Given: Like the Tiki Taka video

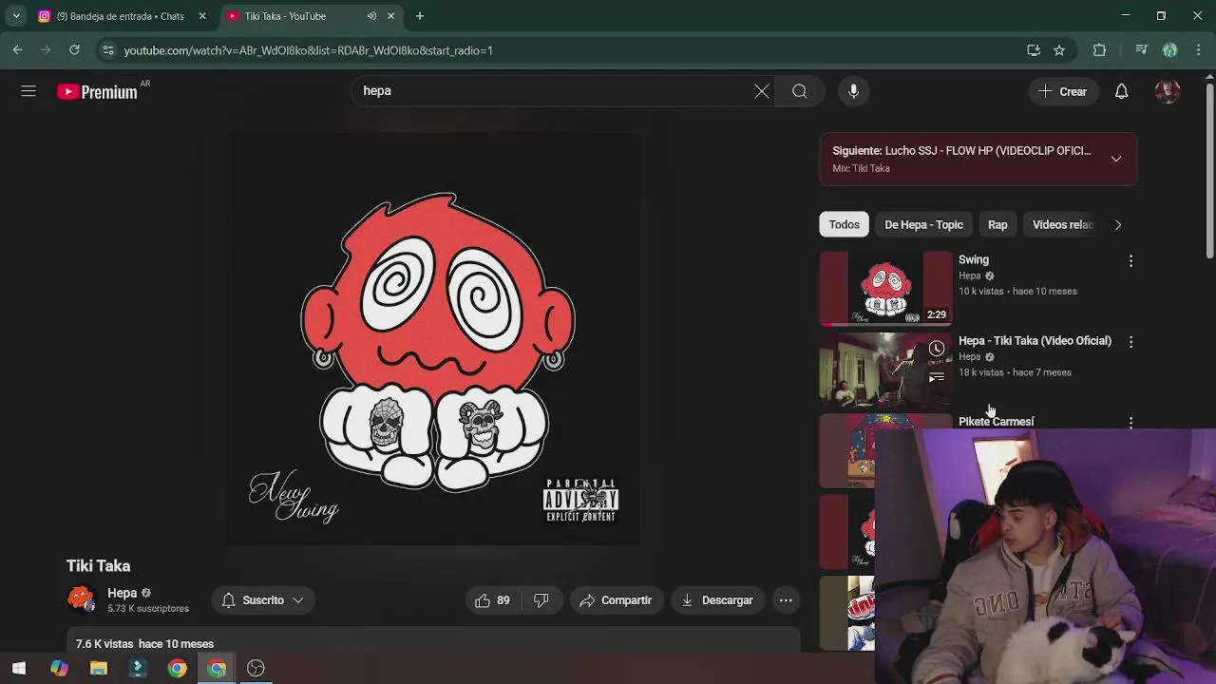Looking at the screenshot, I should (x=492, y=600).
